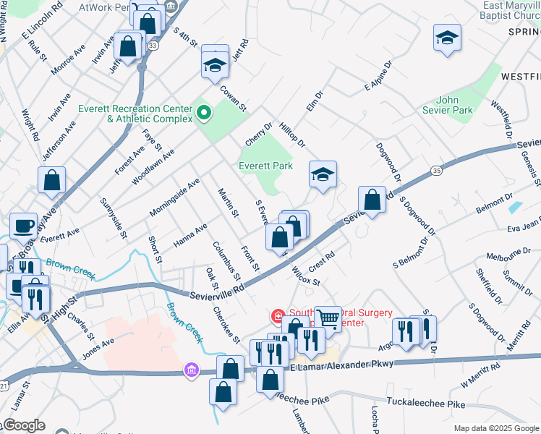Viewport: 541px width, 434px height.
Task: Click the Everett Recreation Center green pin
Action: click(x=204, y=114)
